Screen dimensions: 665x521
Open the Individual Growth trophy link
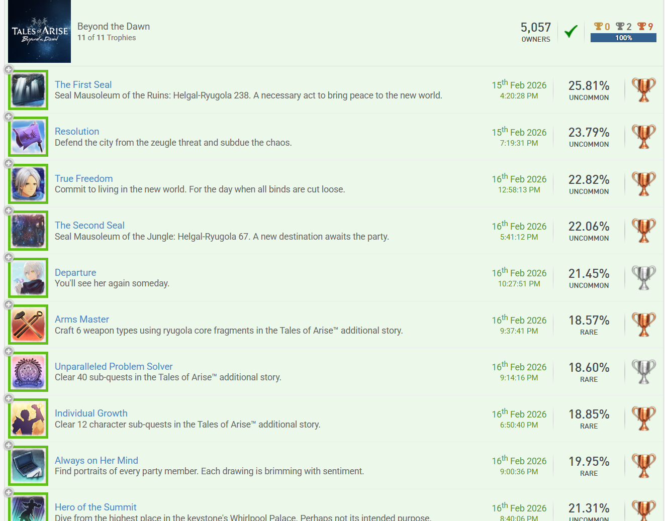point(91,413)
